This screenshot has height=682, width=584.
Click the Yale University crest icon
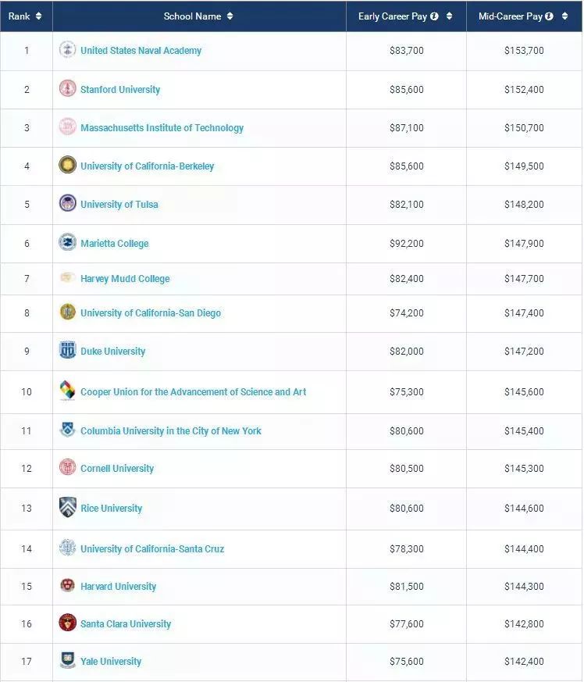click(68, 660)
